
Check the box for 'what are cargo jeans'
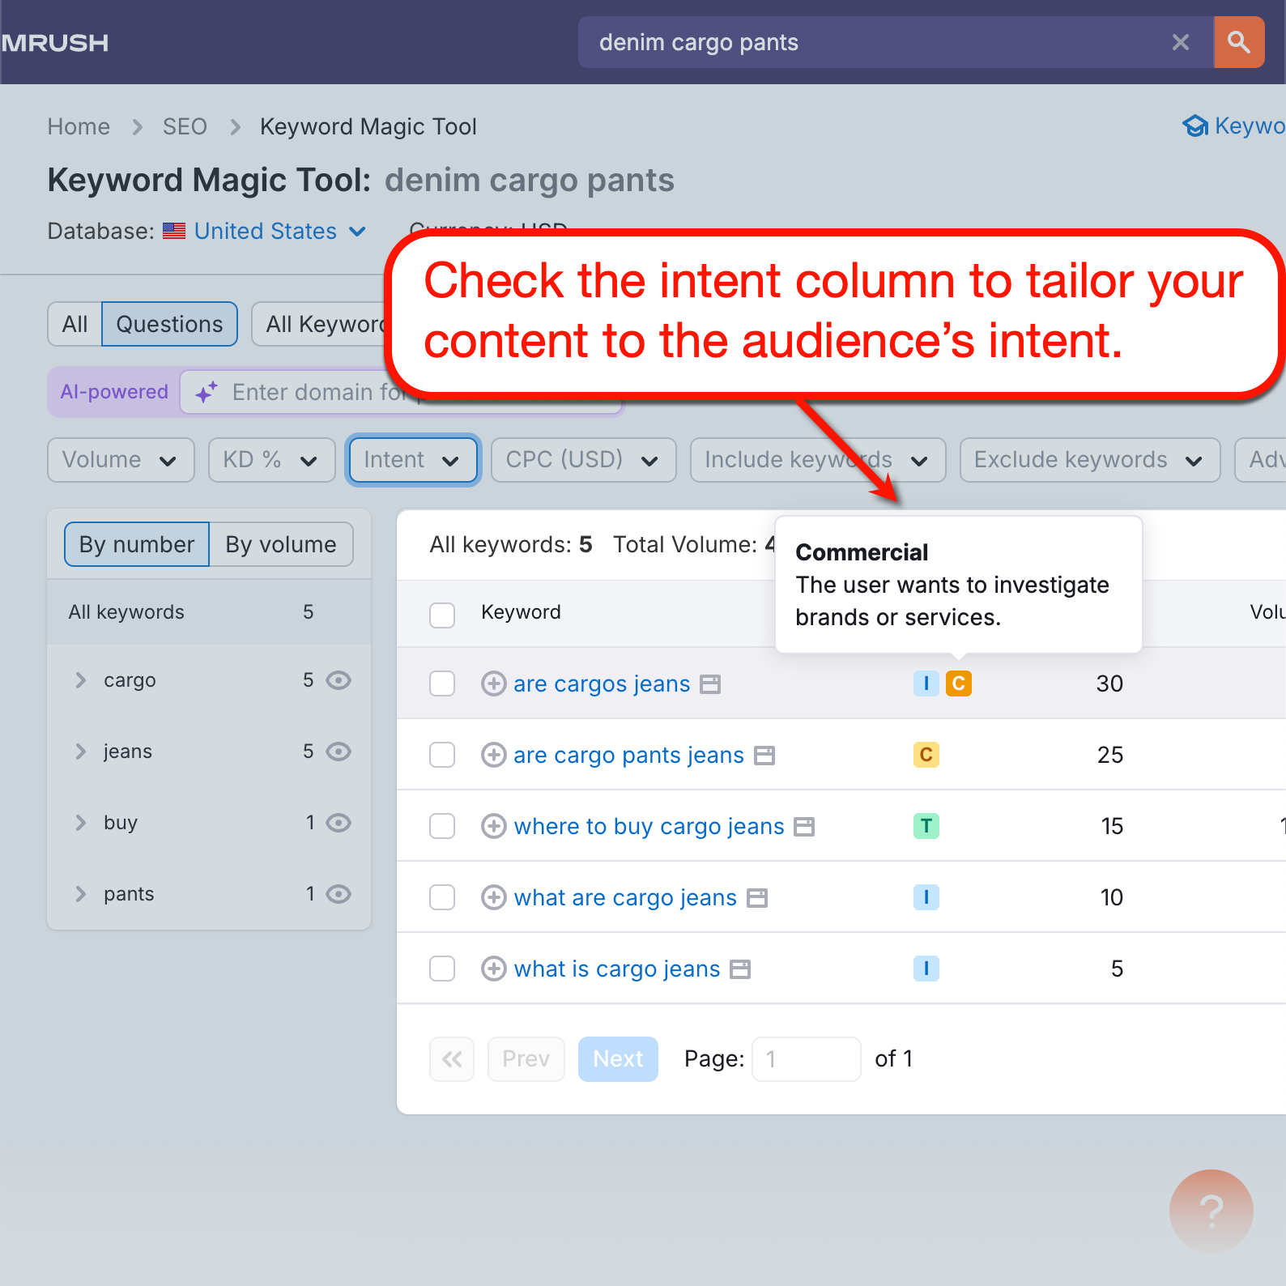[x=442, y=897]
